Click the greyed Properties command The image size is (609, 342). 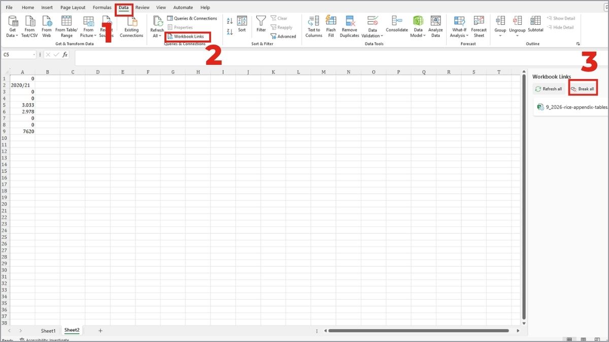pyautogui.click(x=180, y=27)
